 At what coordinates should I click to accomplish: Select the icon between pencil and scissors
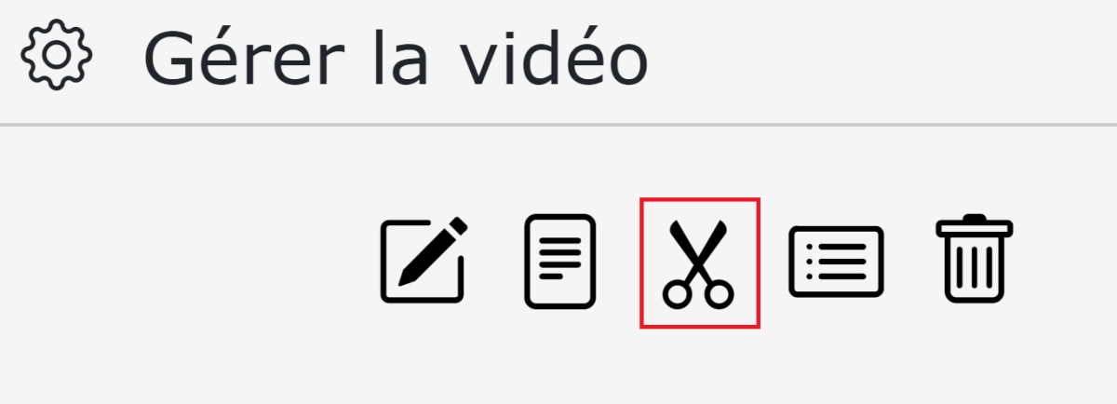click(x=559, y=262)
